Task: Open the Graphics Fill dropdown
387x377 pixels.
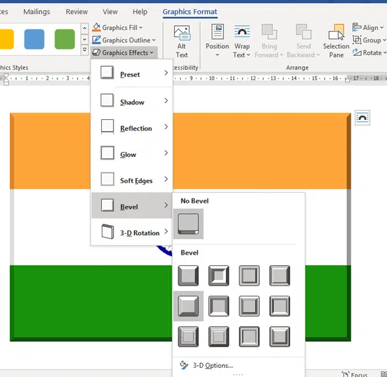Action: point(117,27)
